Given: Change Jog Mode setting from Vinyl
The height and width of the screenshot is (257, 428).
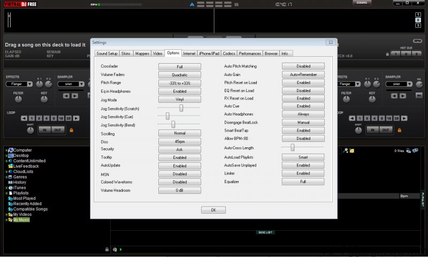Looking at the screenshot, I should pos(180,99).
